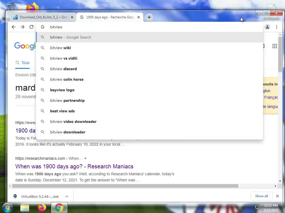Open the When was 1900 days ago Research Maniacs link
285x213 pixels.
tap(74, 166)
